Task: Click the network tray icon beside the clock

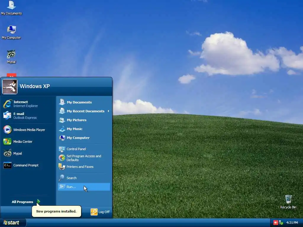Action: tap(281, 223)
